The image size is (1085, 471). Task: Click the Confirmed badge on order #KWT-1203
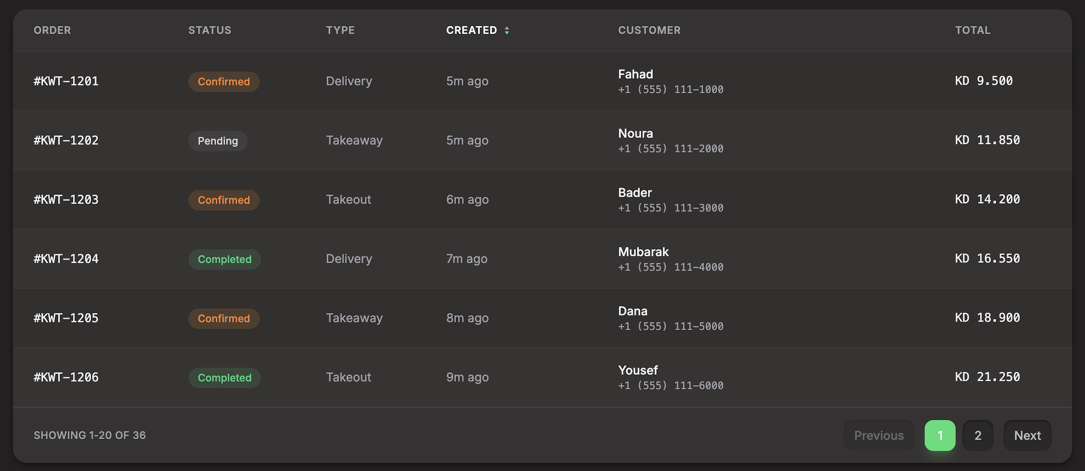224,200
